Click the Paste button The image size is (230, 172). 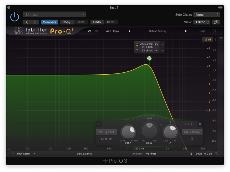point(80,22)
